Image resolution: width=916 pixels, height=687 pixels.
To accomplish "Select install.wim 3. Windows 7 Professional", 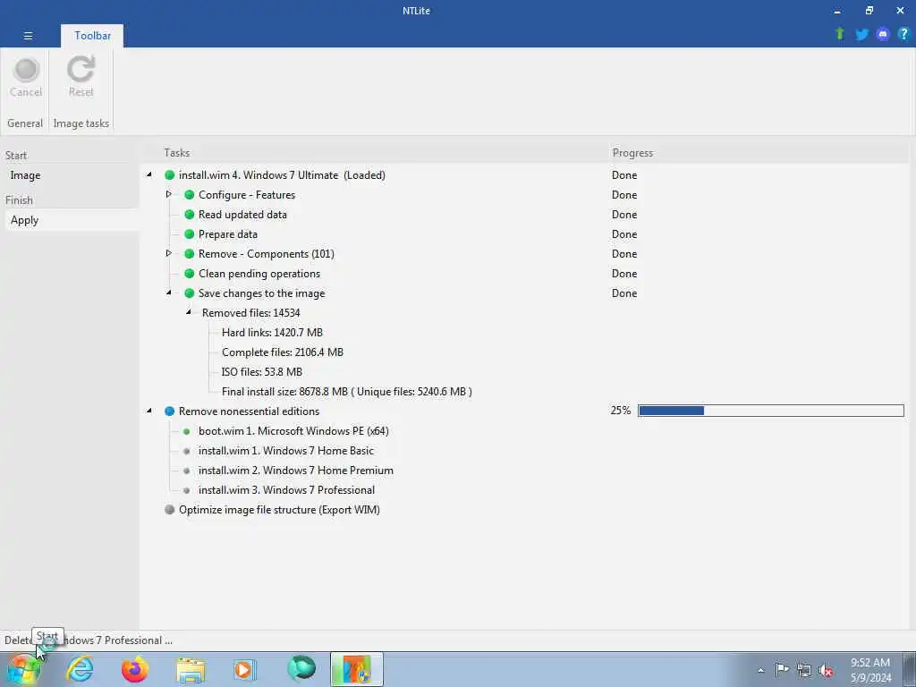I will 286,490.
